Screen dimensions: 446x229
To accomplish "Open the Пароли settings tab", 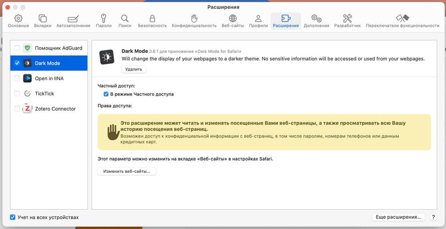I will (103, 21).
